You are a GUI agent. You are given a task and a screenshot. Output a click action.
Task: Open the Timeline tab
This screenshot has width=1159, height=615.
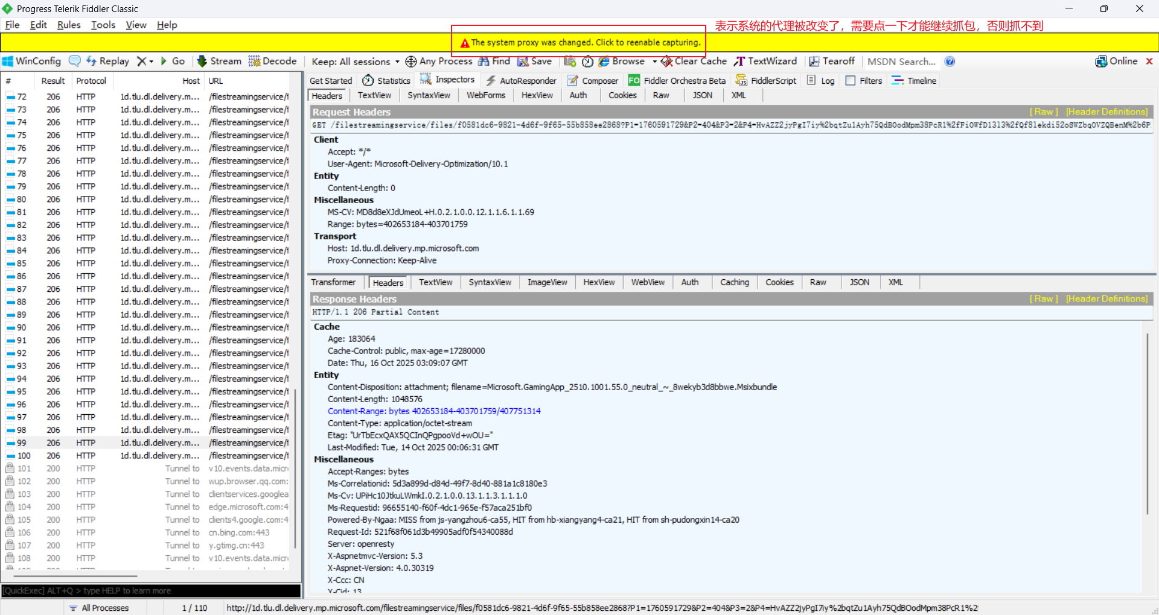[x=915, y=81]
